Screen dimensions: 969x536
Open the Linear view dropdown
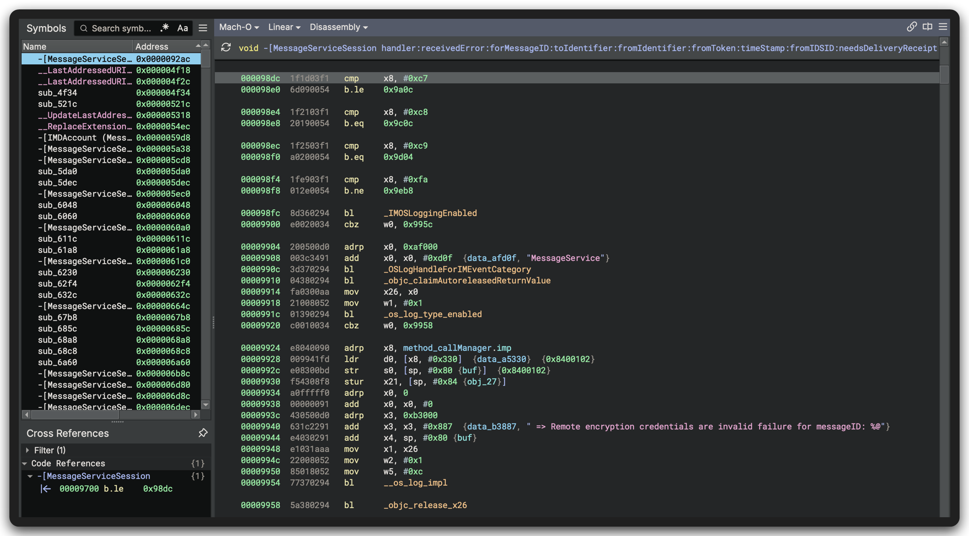click(x=284, y=27)
